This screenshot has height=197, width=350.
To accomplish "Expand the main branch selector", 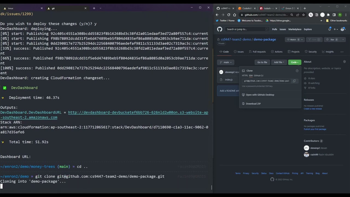I will pos(226,62).
